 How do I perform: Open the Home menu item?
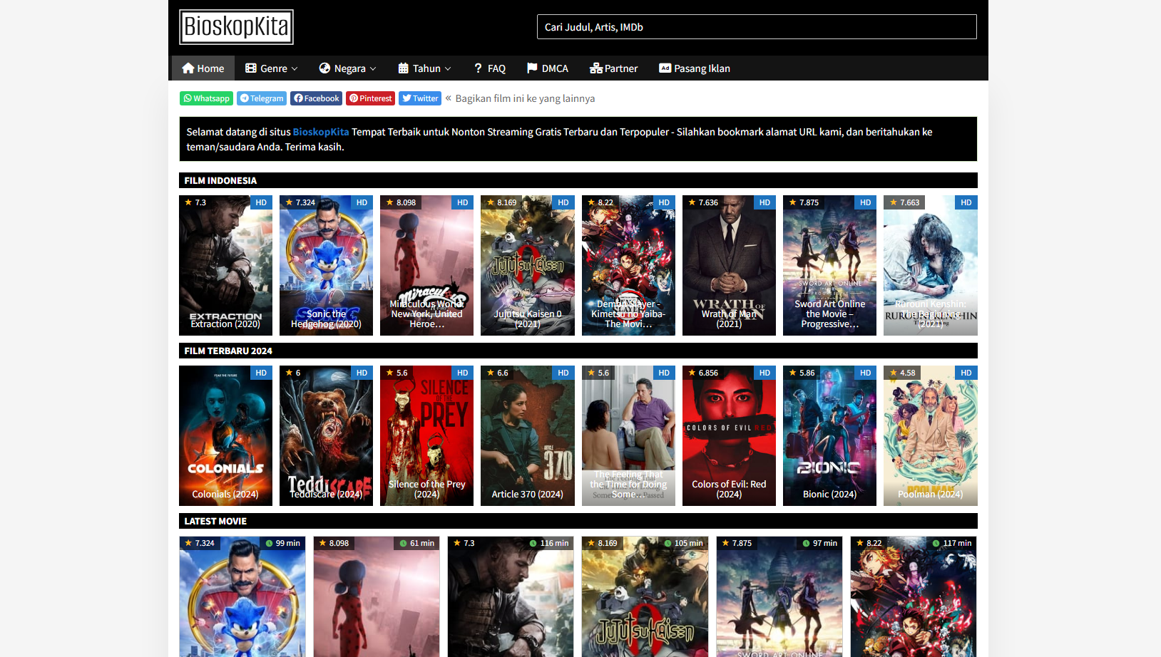pyautogui.click(x=203, y=68)
